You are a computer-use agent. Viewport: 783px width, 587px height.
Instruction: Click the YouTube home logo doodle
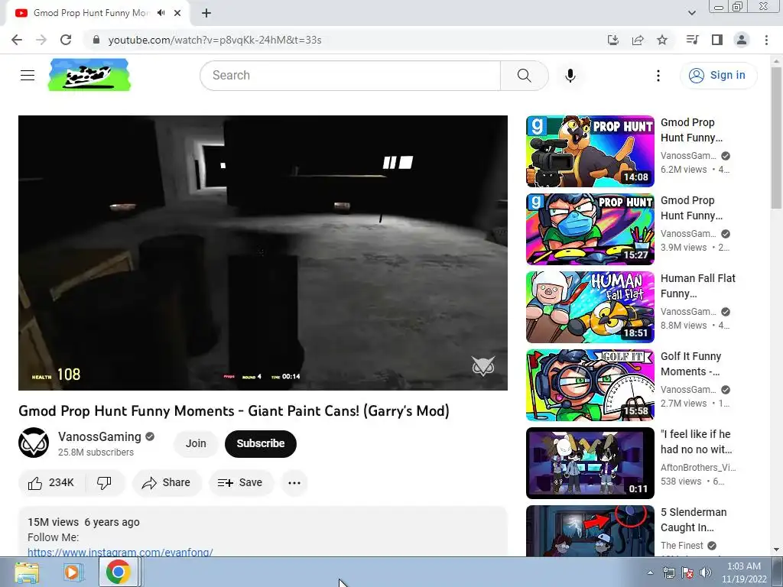(x=89, y=75)
